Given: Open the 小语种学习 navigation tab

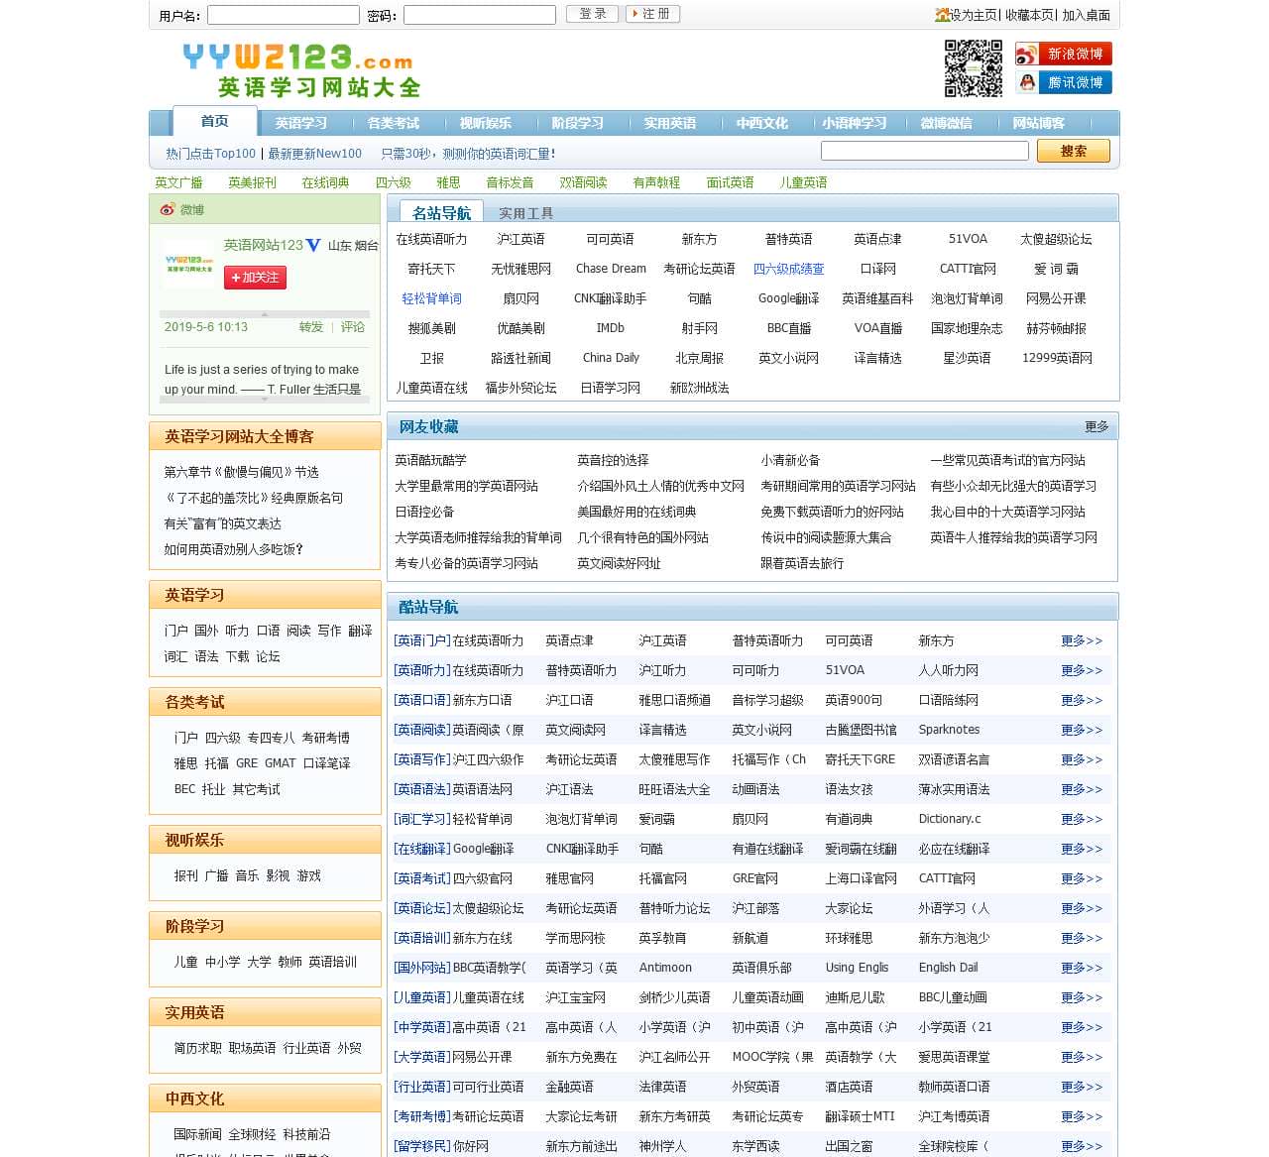Looking at the screenshot, I should tap(855, 123).
